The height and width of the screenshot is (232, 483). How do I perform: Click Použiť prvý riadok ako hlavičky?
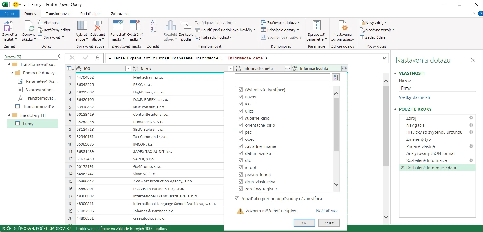tap(225, 30)
